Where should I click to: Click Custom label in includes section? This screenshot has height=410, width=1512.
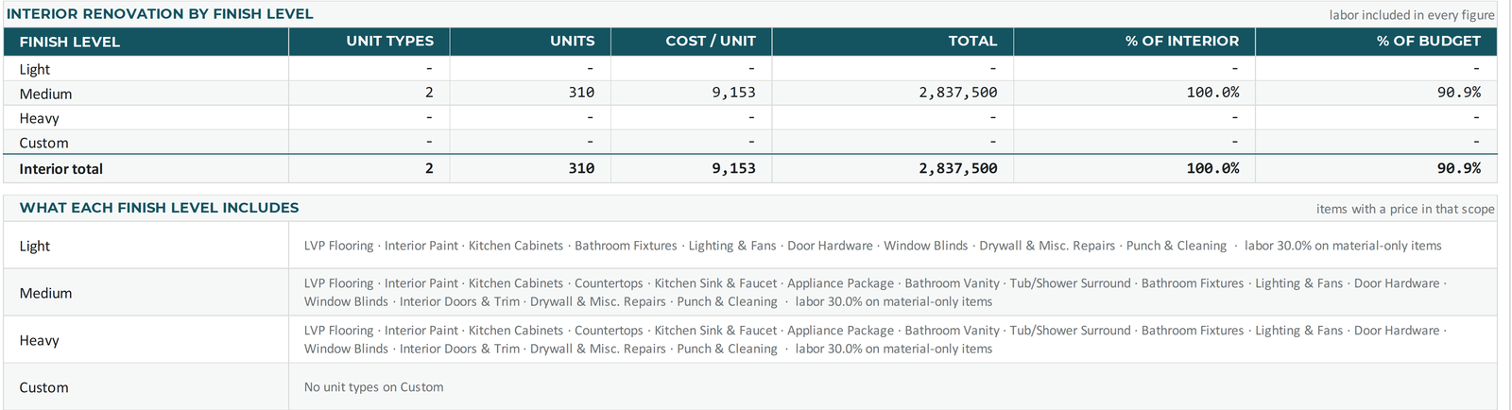[x=43, y=387]
